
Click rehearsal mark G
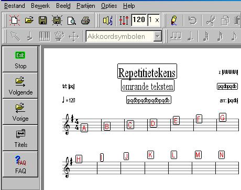[x=223, y=117]
